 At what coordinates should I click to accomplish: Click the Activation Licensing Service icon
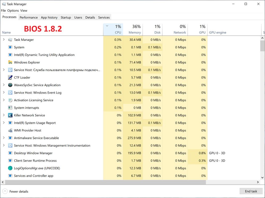[x=10, y=100]
